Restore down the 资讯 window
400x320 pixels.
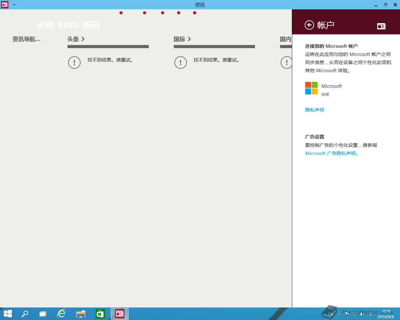[x=385, y=5]
